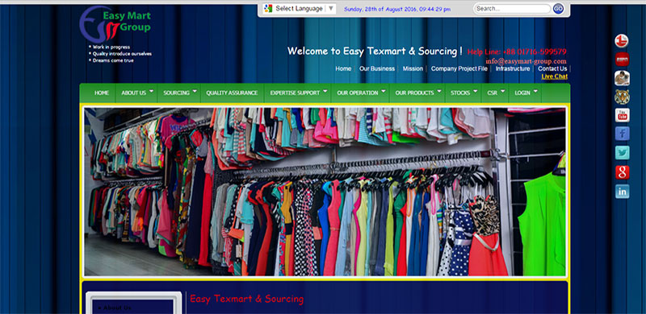The height and width of the screenshot is (314, 646).
Task: Open the STOCKS menu label
Action: point(460,93)
